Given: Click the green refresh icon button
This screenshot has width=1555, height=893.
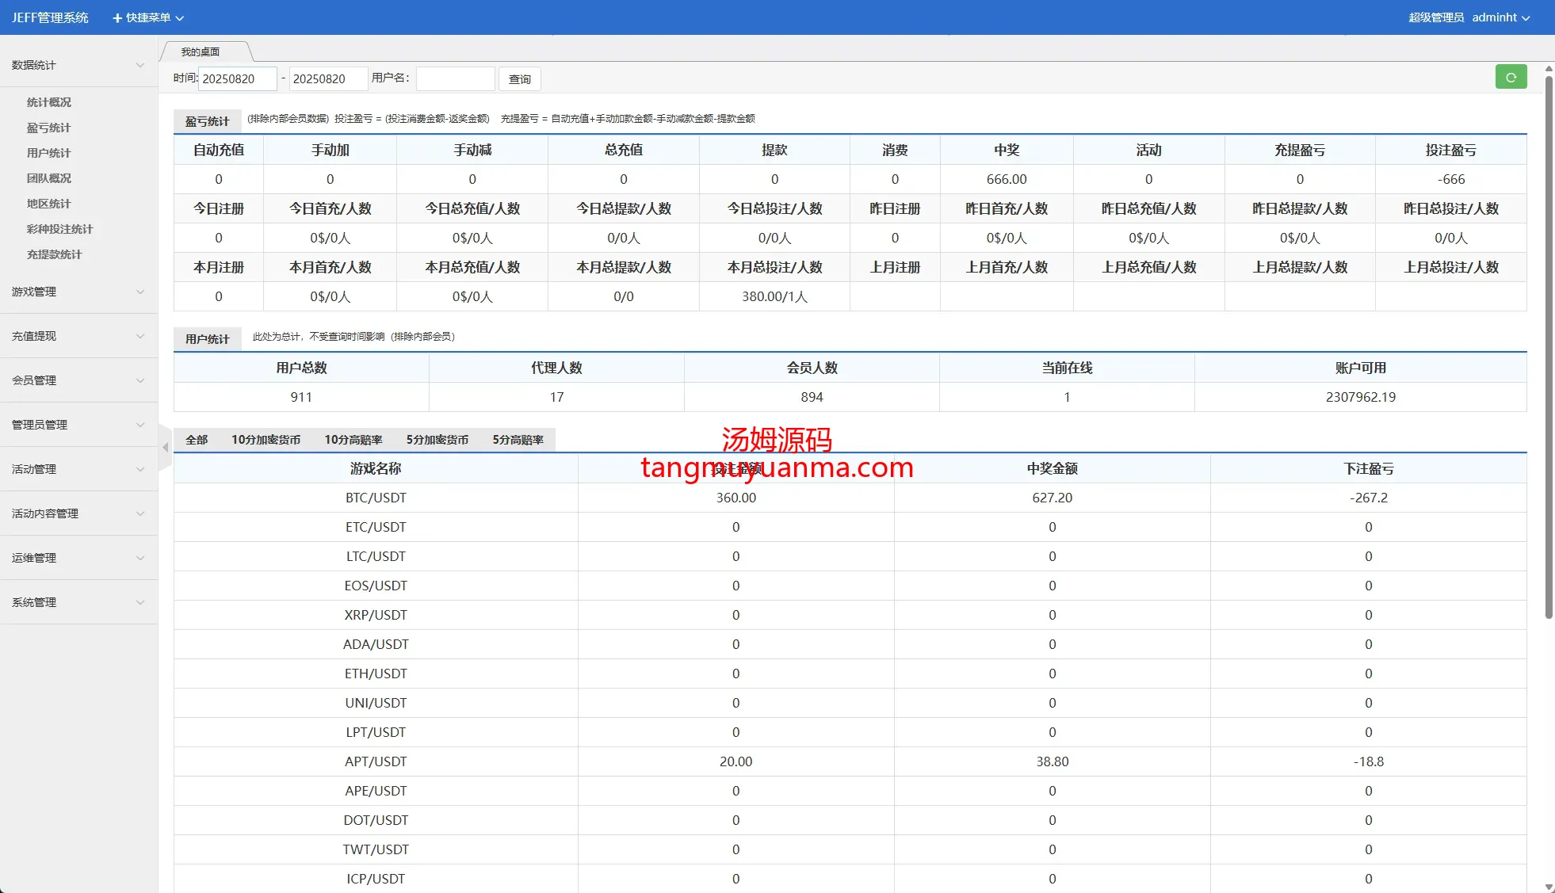Looking at the screenshot, I should [x=1511, y=78].
